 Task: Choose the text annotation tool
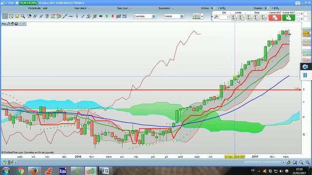[x=11, y=16]
